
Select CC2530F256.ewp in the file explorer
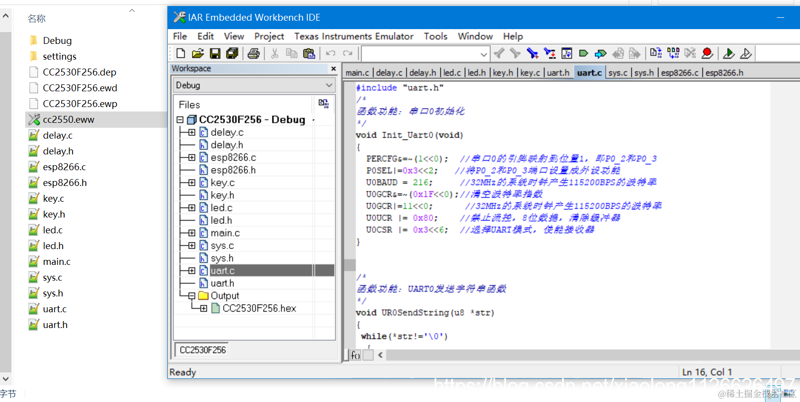coord(80,104)
